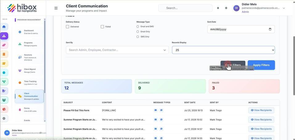
Task: Click the Failed count card
Action: [244, 86]
